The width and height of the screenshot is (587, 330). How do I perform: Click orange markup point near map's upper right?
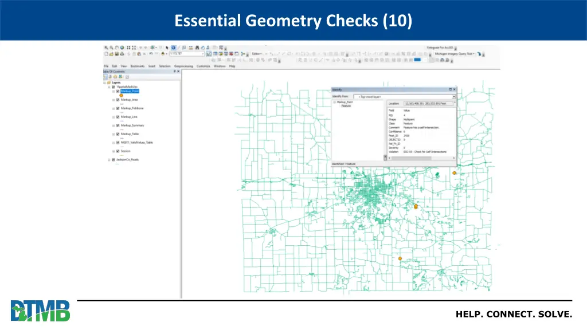(x=454, y=173)
